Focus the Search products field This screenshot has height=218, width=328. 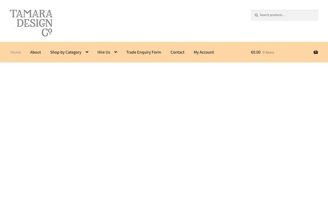click(x=284, y=15)
